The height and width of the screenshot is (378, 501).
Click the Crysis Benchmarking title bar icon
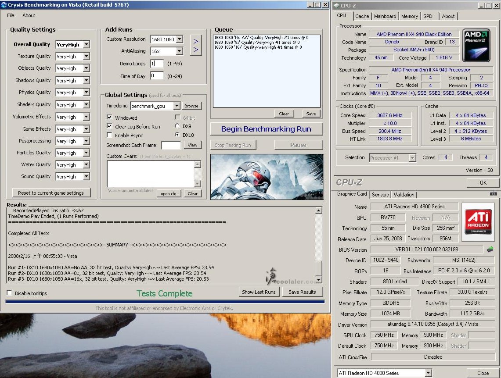coord(4,5)
